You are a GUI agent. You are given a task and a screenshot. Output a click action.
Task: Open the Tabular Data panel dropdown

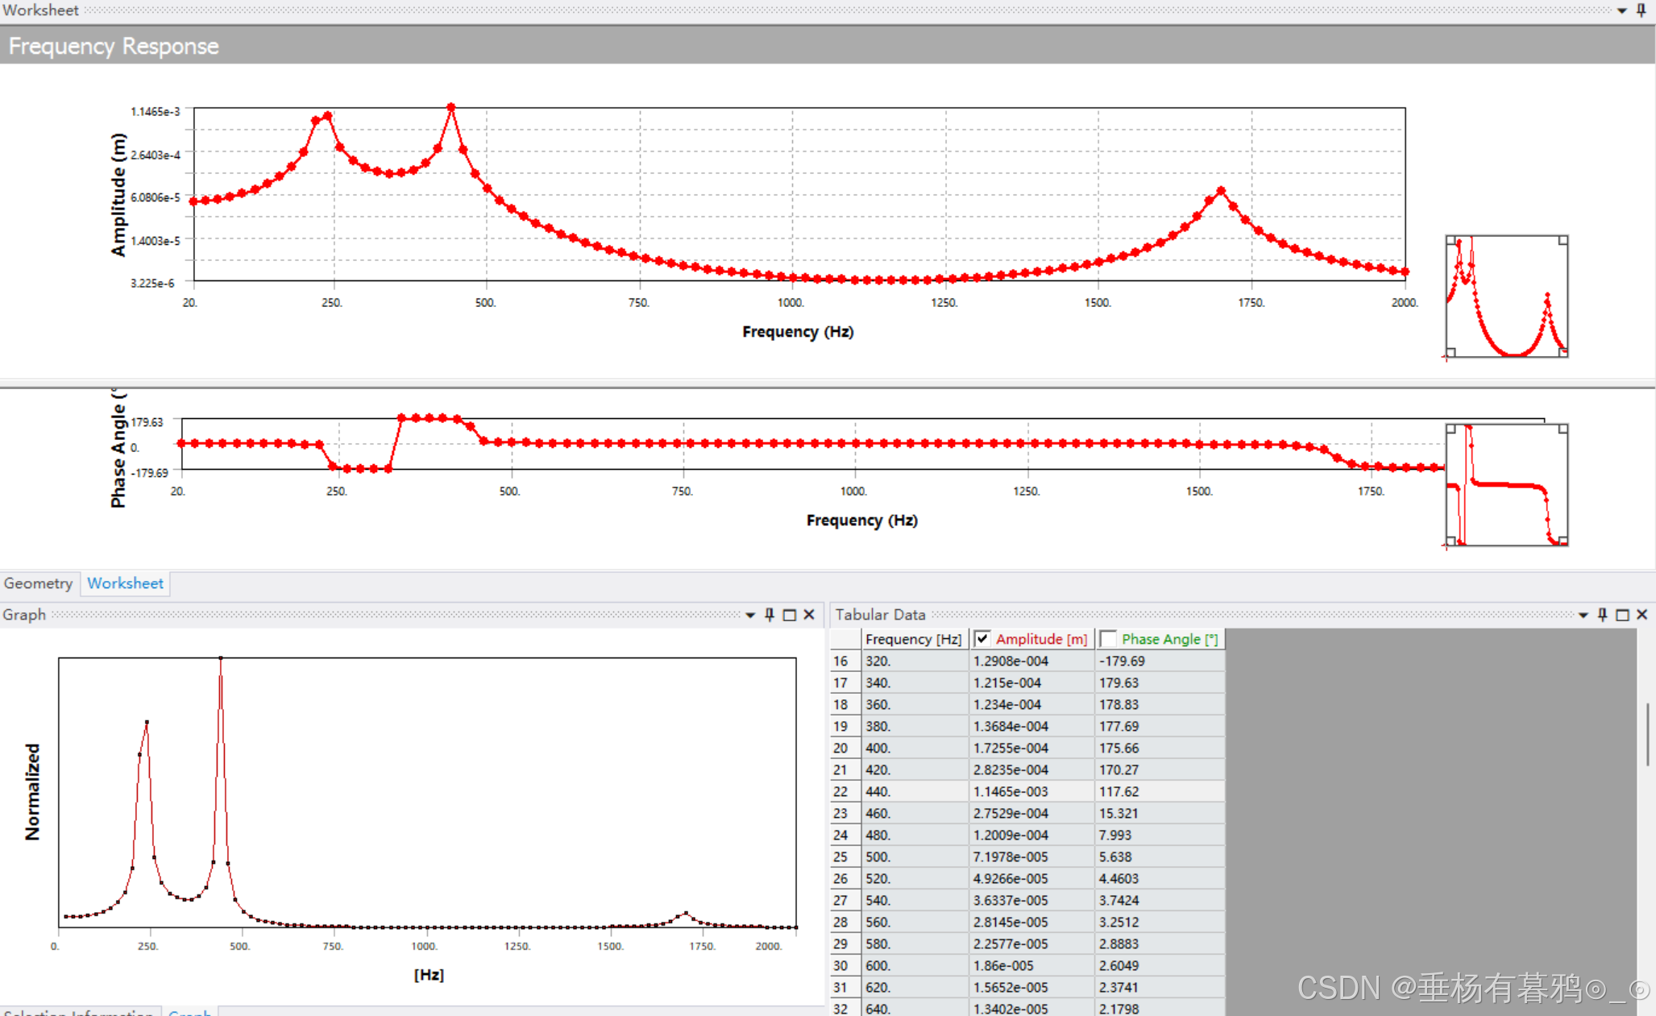coord(1583,615)
